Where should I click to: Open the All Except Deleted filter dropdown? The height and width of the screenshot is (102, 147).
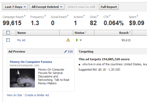47,7
